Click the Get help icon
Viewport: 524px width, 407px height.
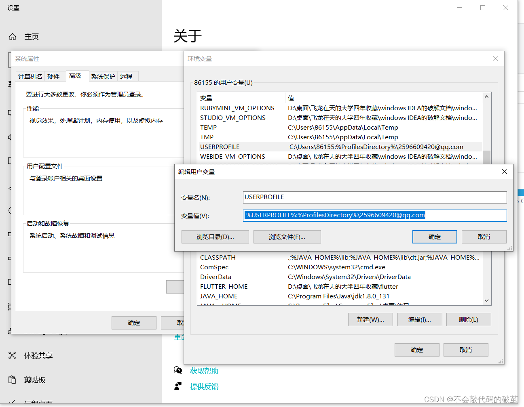click(178, 371)
